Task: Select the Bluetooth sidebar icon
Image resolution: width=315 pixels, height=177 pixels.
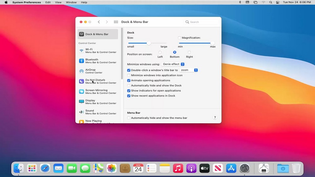Action: click(x=82, y=61)
